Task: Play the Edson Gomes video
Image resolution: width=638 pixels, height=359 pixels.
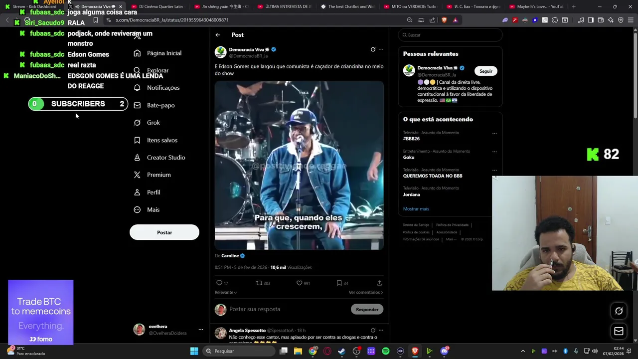Action: click(299, 165)
